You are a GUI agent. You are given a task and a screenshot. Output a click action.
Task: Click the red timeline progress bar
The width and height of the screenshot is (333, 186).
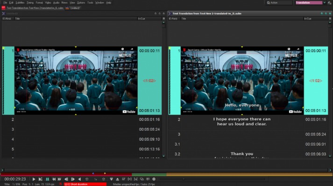pos(65,175)
